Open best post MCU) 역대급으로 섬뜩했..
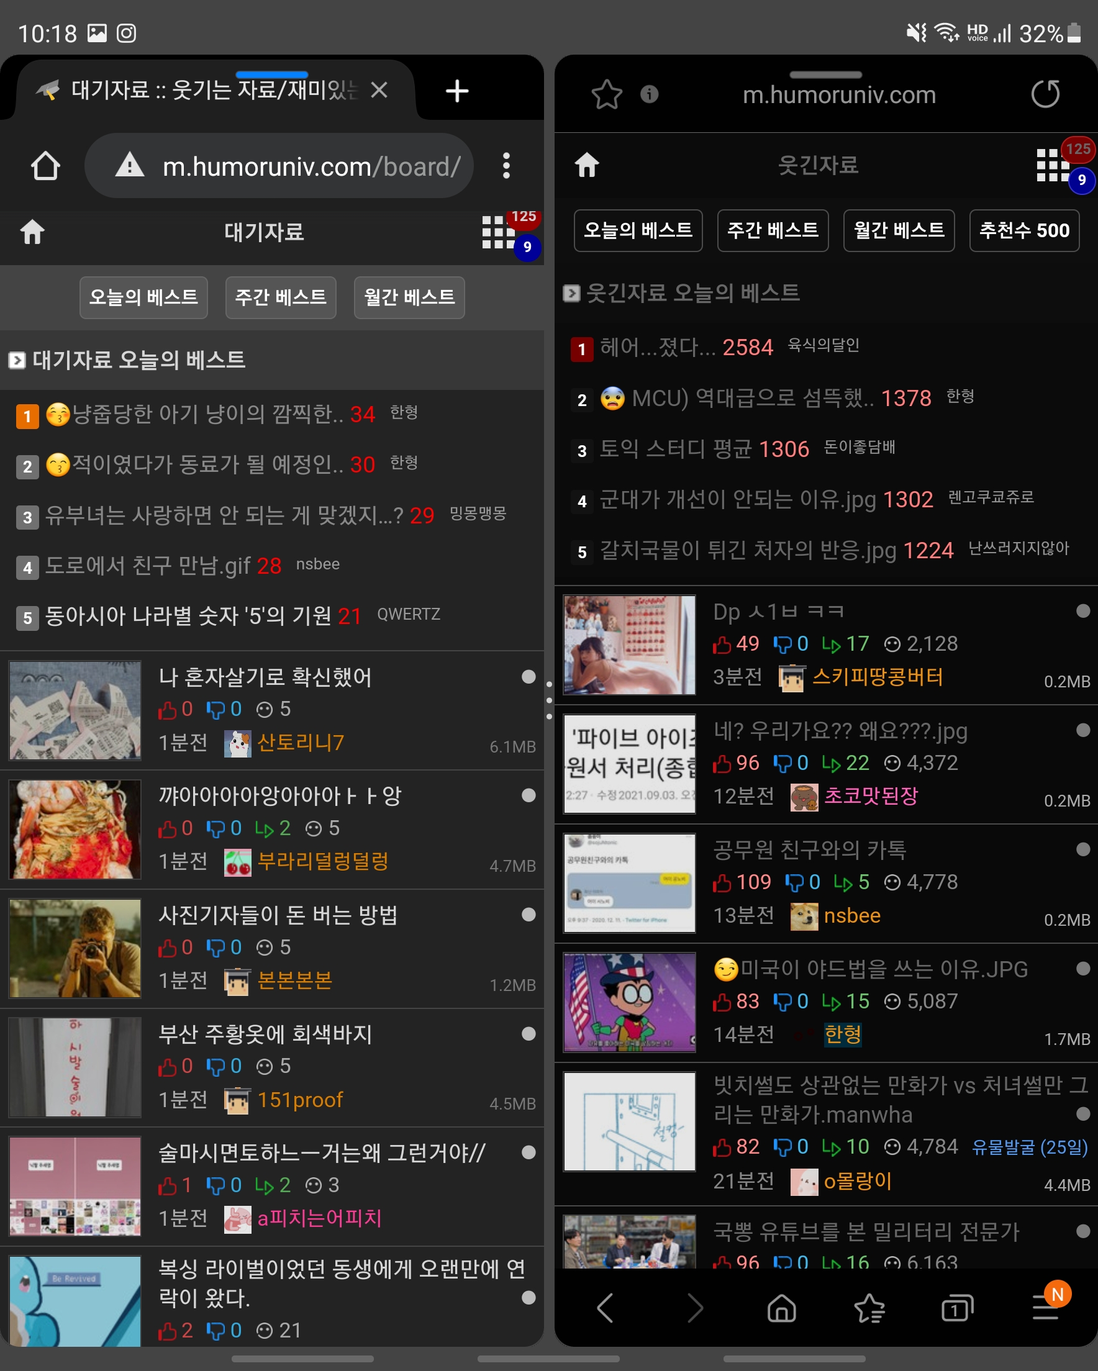The image size is (1098, 1371). coord(738,398)
